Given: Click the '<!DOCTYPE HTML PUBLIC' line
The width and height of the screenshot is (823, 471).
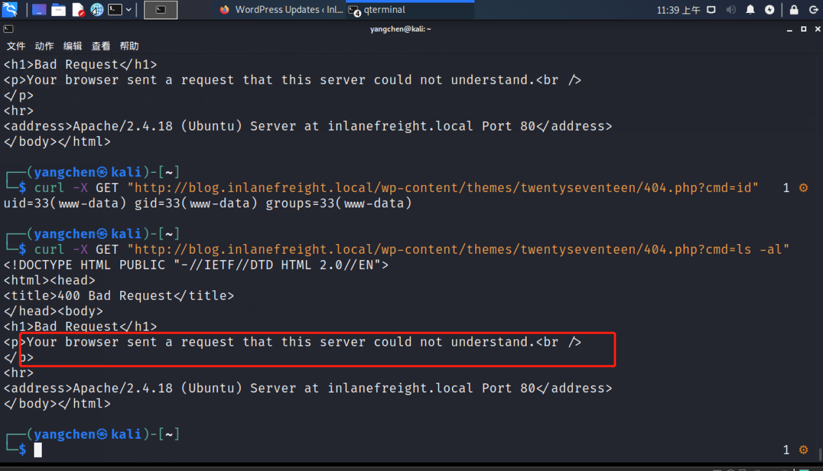Looking at the screenshot, I should (196, 265).
